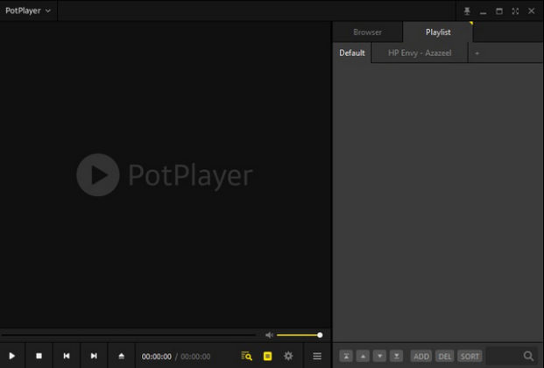Move selected item to bottom of playlist

click(396, 356)
